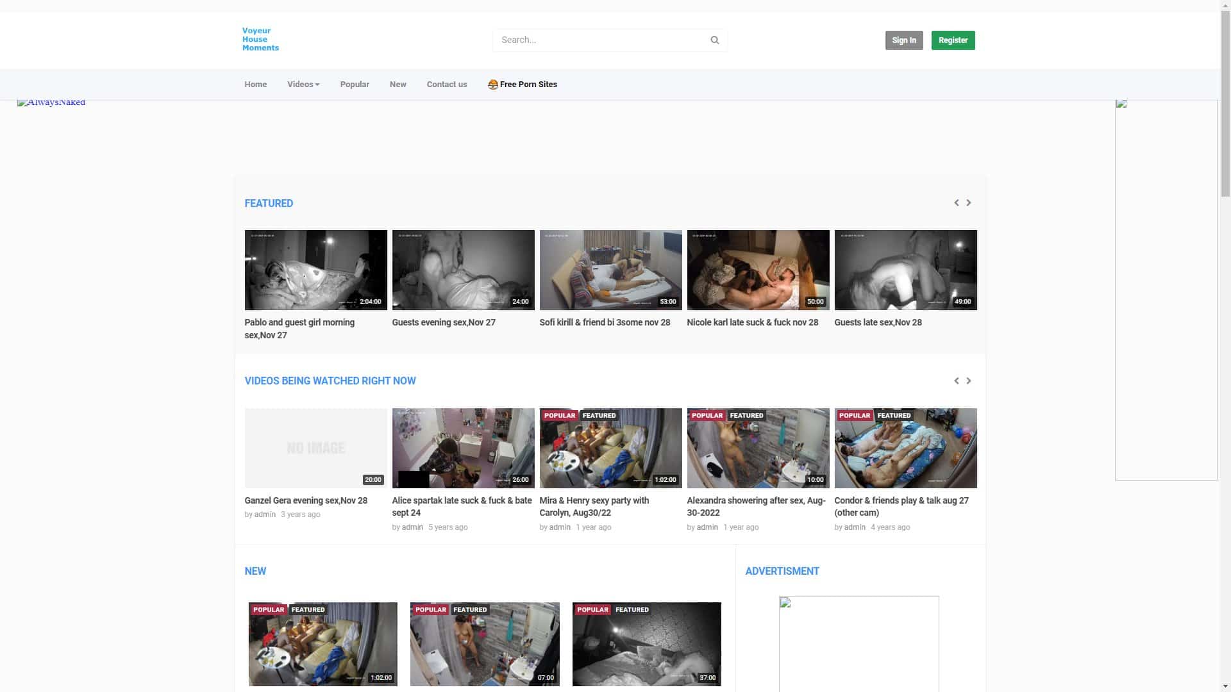Click the search magnifier icon
1231x692 pixels.
click(714, 40)
